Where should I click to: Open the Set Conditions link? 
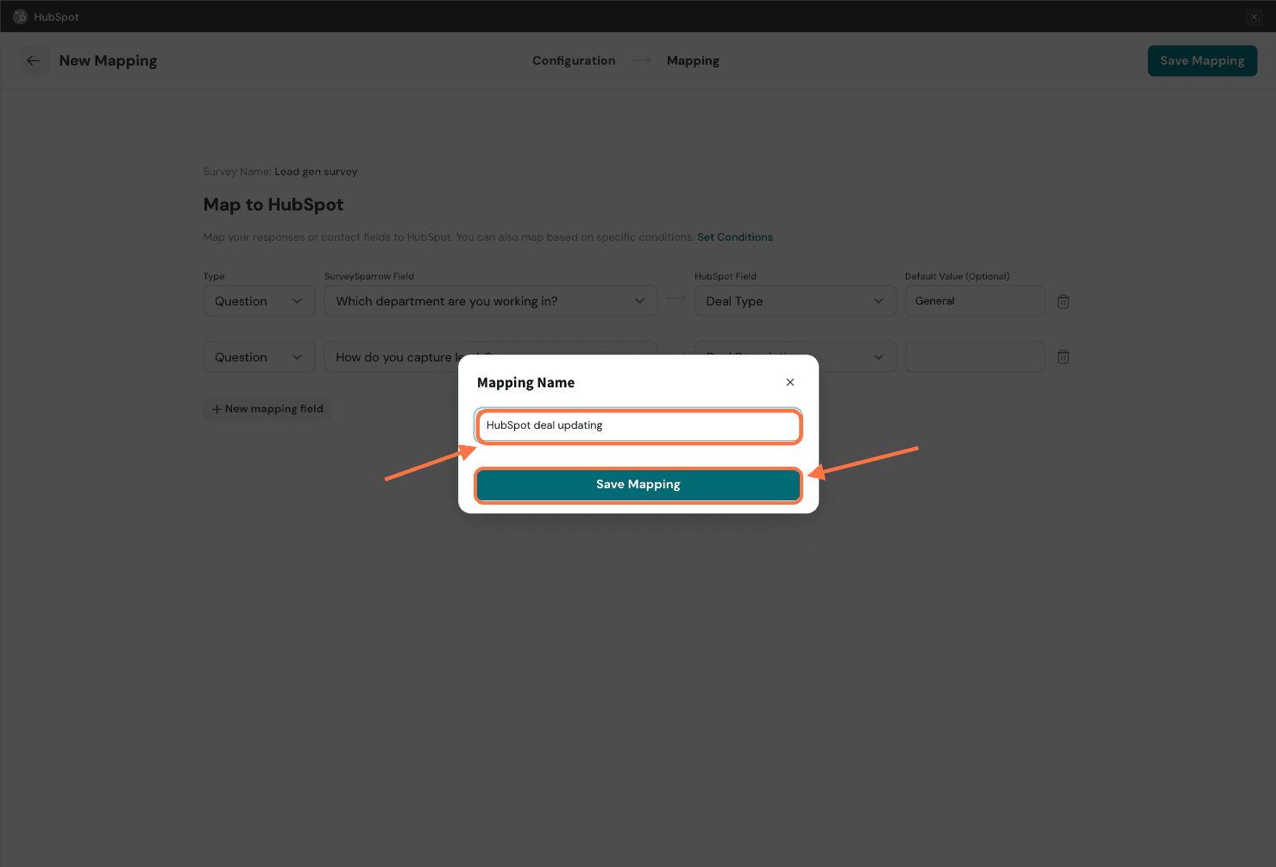tap(735, 237)
